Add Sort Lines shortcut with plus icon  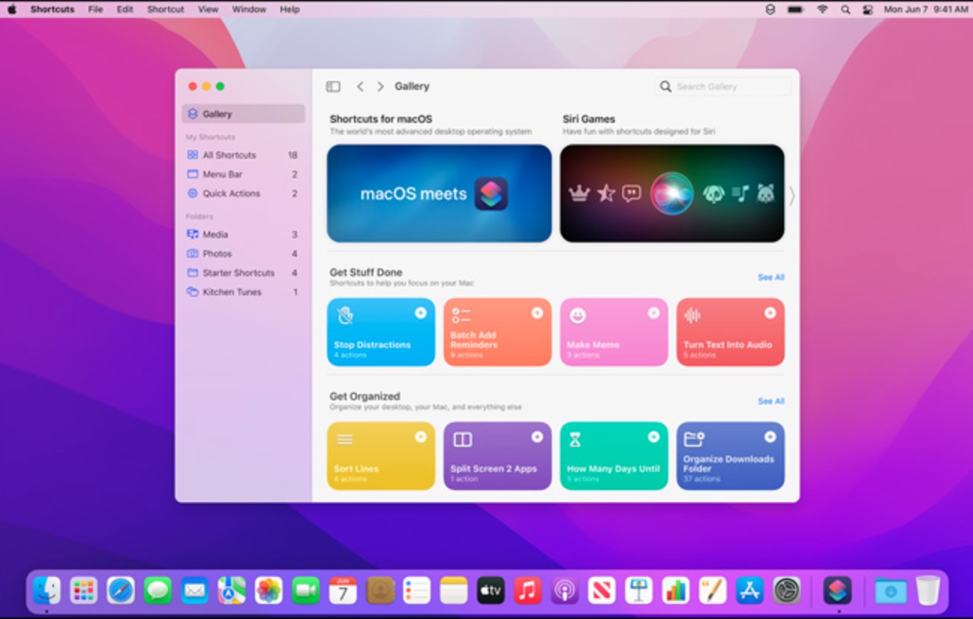(x=421, y=437)
